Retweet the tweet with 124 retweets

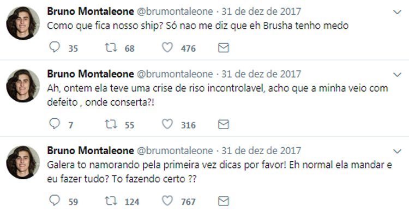pos(111,201)
